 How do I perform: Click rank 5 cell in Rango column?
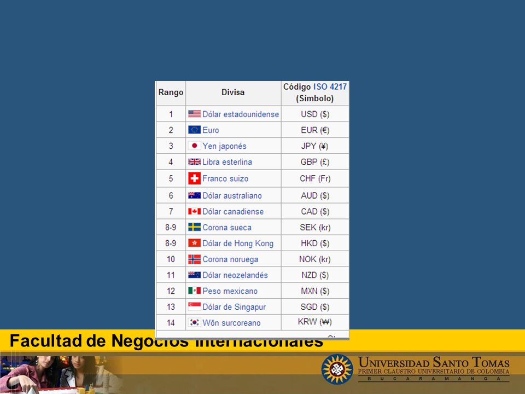click(x=171, y=178)
